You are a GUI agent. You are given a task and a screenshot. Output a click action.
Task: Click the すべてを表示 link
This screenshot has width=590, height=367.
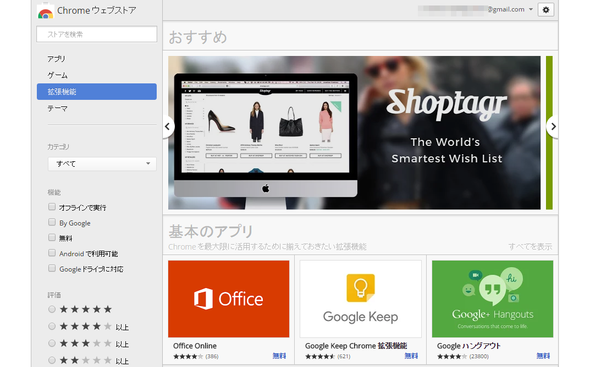(530, 247)
